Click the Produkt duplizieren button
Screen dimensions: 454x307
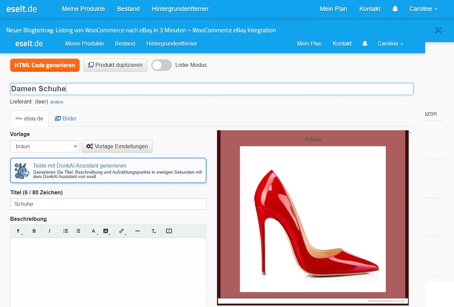tap(115, 65)
